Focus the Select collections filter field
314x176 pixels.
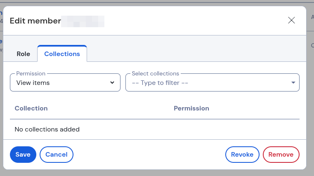click(212, 82)
